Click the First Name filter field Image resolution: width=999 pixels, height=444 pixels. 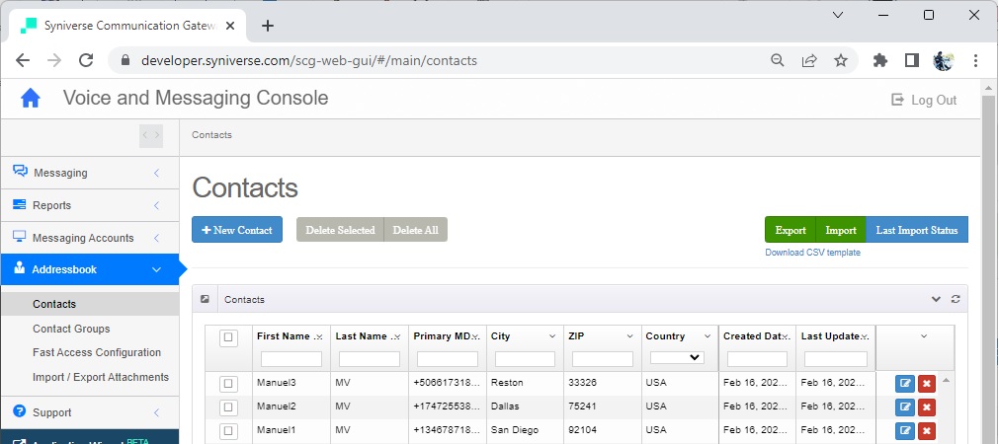click(291, 359)
